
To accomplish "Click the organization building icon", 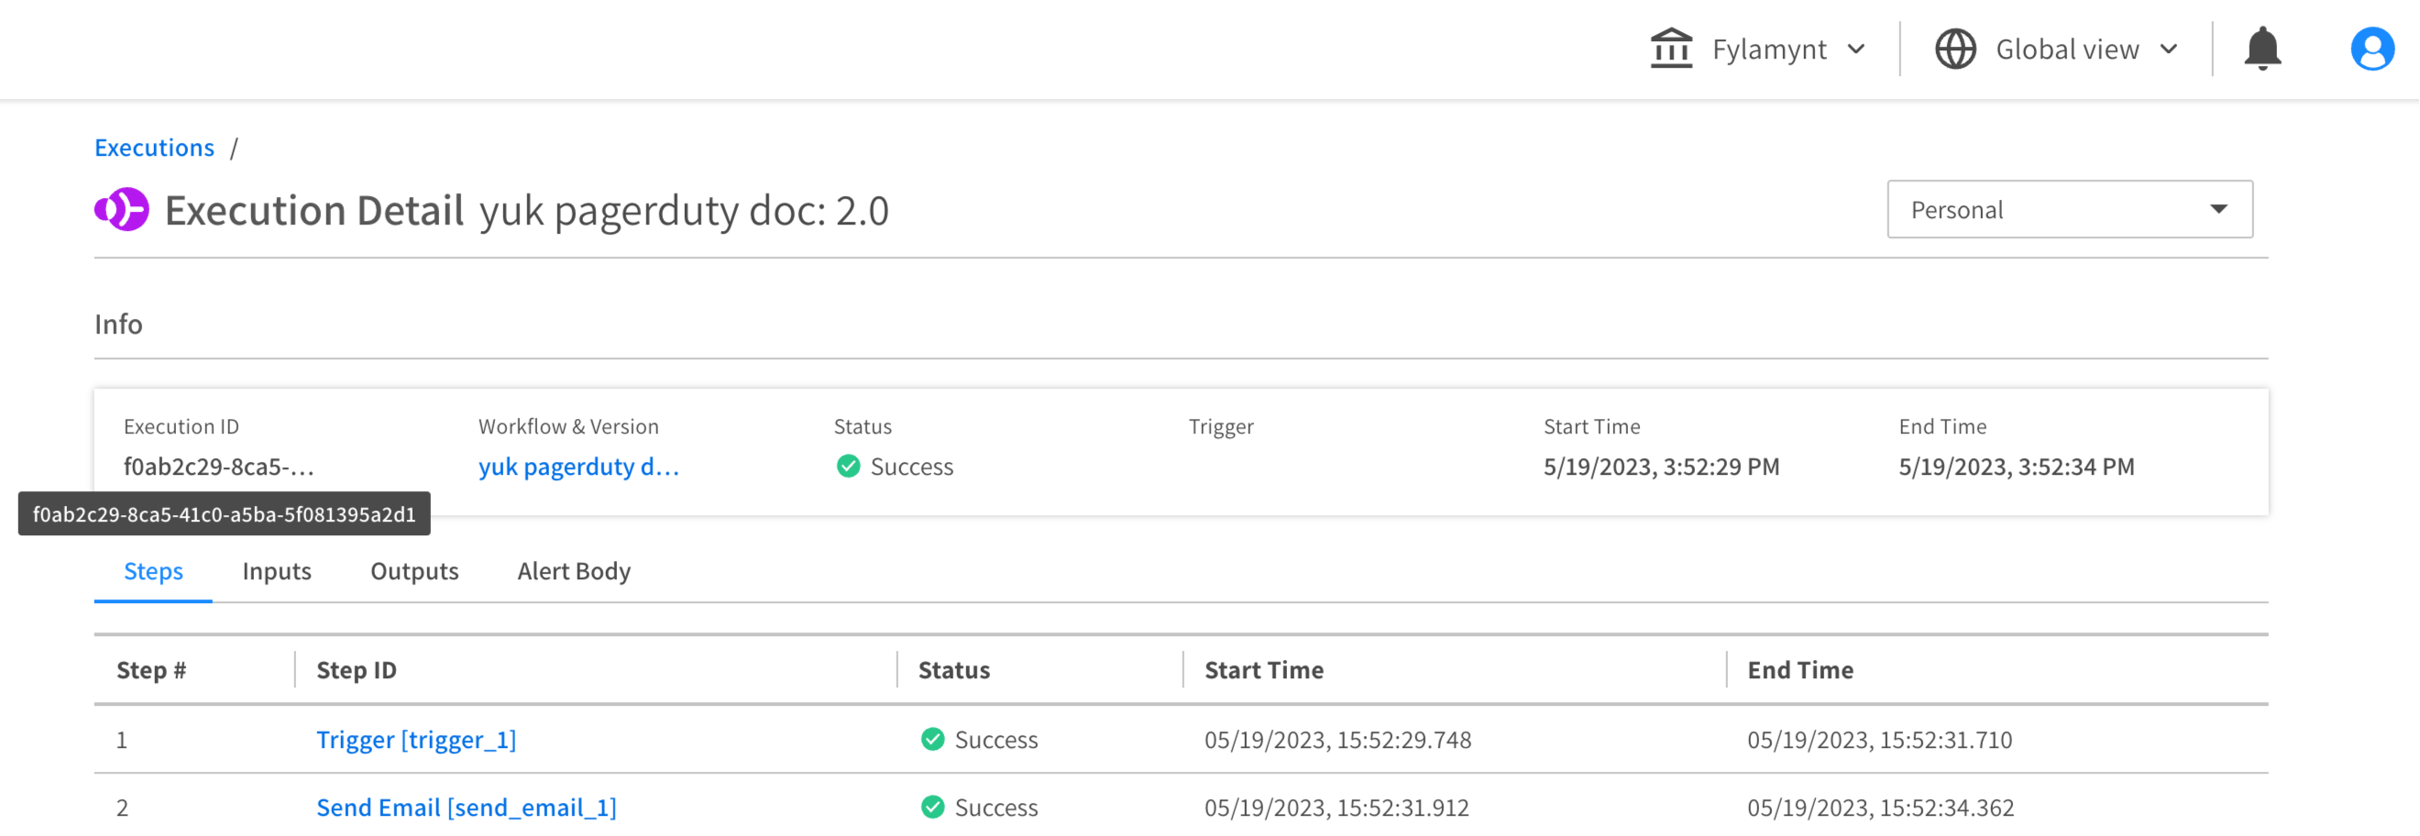I will (x=1670, y=49).
